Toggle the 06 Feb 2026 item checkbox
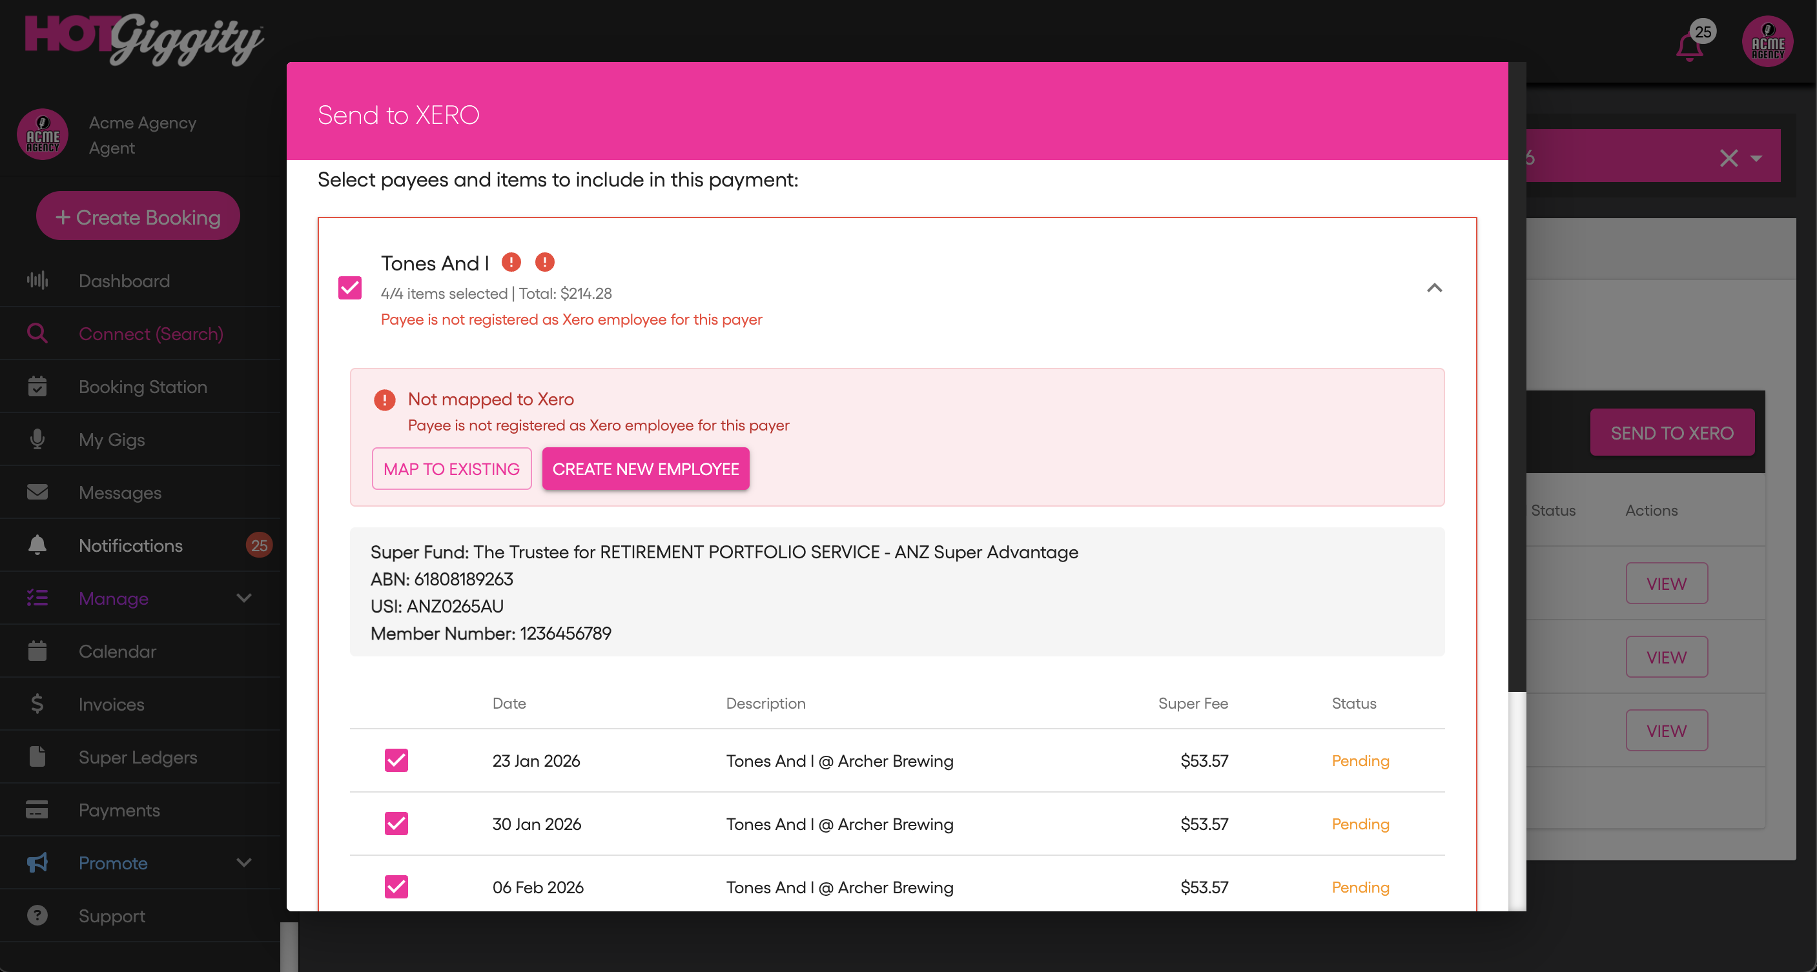Screen dimensions: 1817x972 396,887
